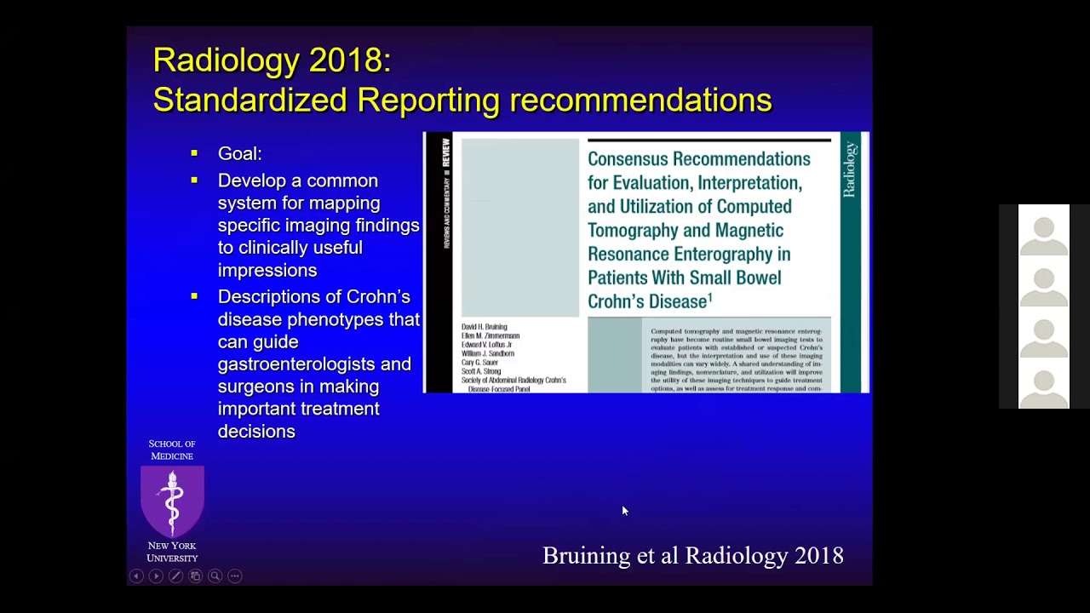Click the 'Consensus Recommendations' article title

point(698,230)
